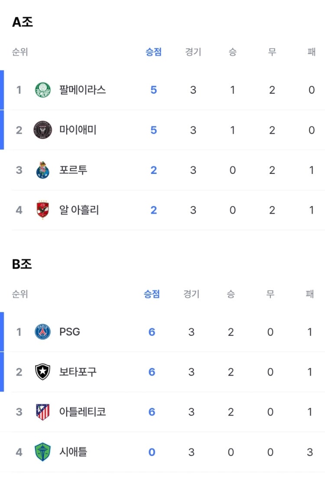Click the Palmeiras team crest icon

coord(43,90)
